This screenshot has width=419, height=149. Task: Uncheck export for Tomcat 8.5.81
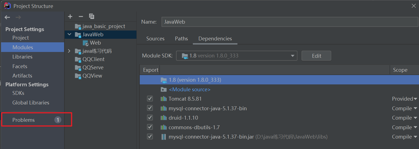pos(150,99)
